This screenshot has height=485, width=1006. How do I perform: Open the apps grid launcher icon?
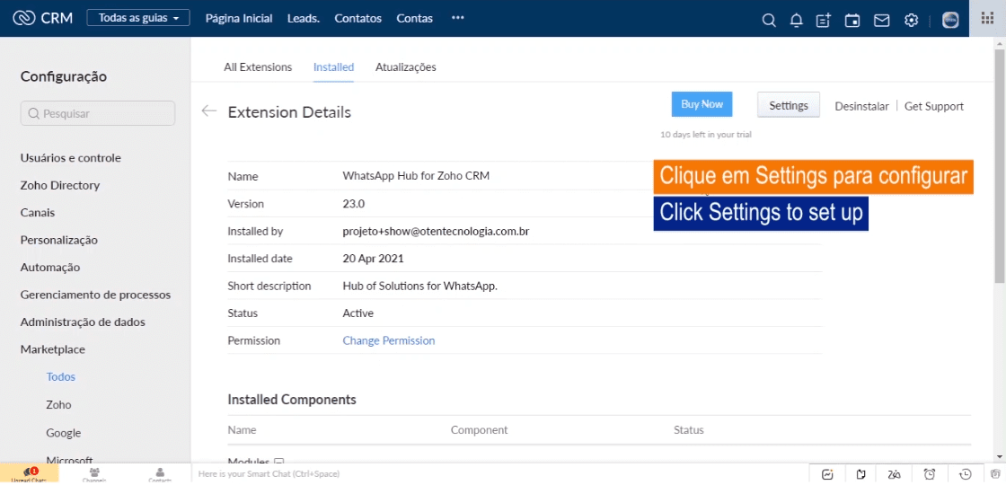pyautogui.click(x=987, y=19)
